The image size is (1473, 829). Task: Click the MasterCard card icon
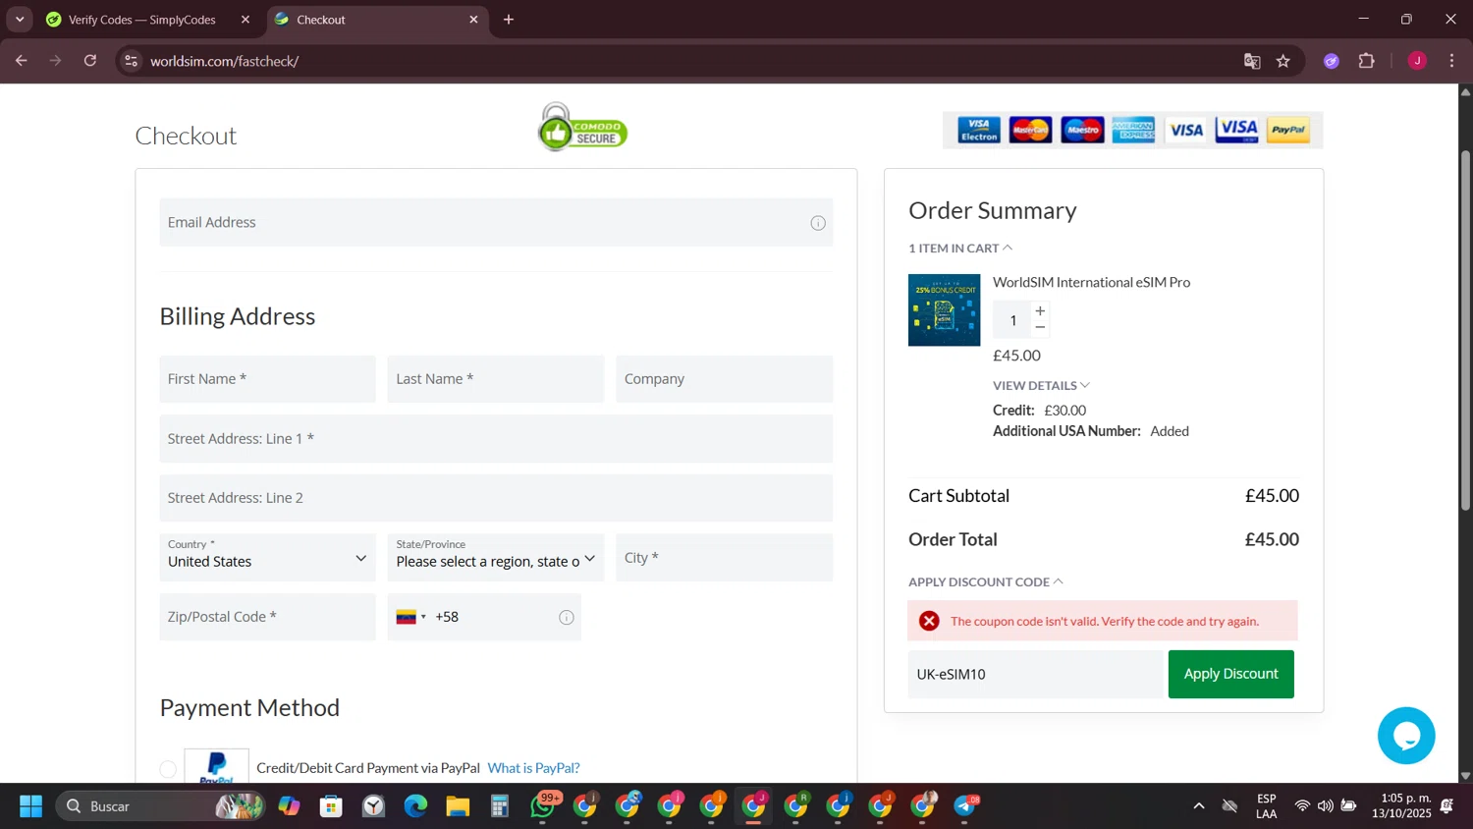[x=1030, y=130]
